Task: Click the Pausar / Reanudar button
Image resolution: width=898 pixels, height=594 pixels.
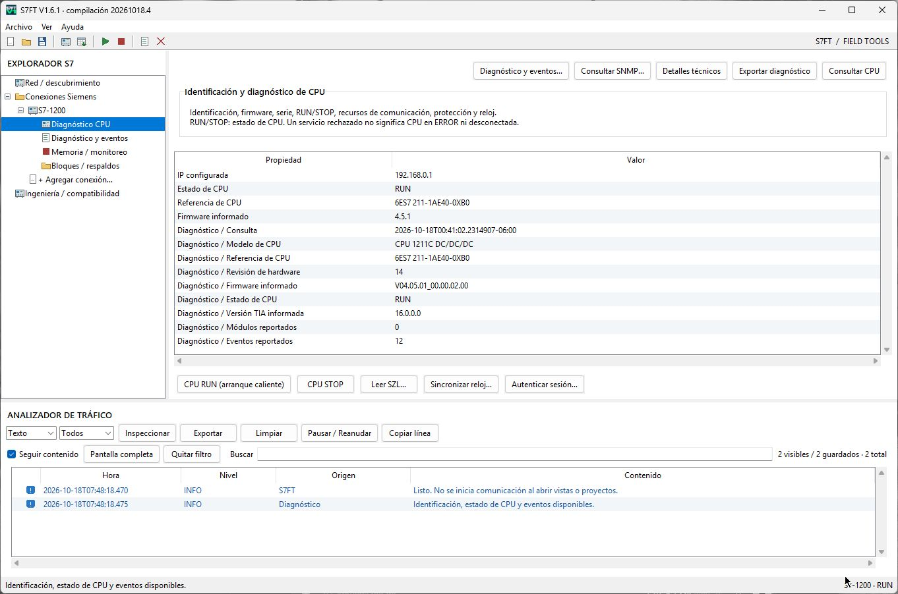Action: pyautogui.click(x=340, y=433)
